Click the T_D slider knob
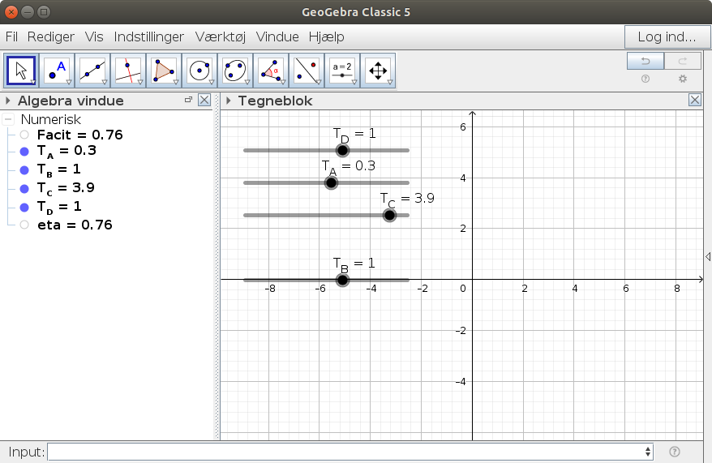712x463 pixels. [x=342, y=150]
